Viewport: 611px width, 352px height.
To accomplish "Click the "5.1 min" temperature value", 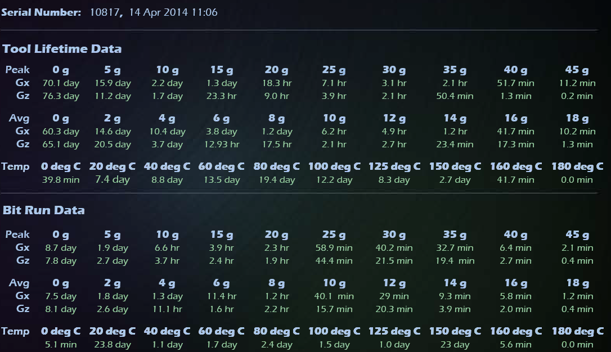I will pos(61,345).
